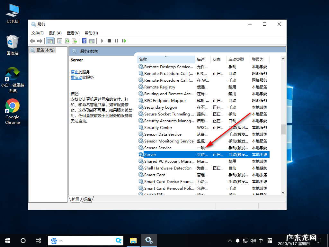Pause the service with the pause icon

click(116, 41)
